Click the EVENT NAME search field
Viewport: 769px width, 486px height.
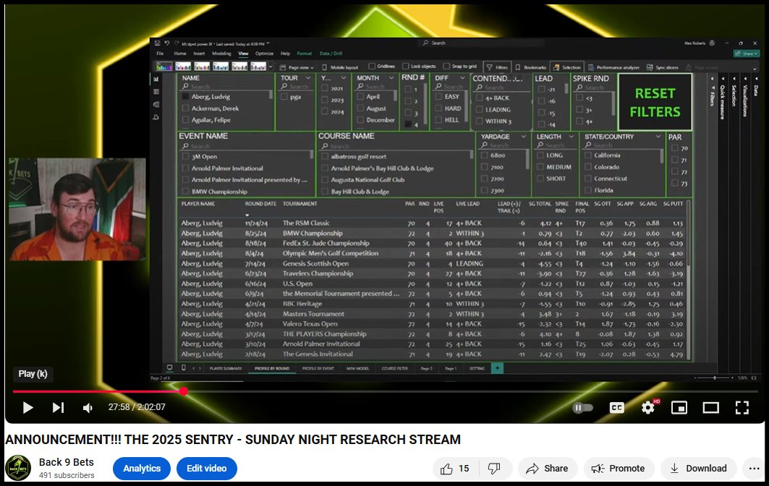point(245,146)
